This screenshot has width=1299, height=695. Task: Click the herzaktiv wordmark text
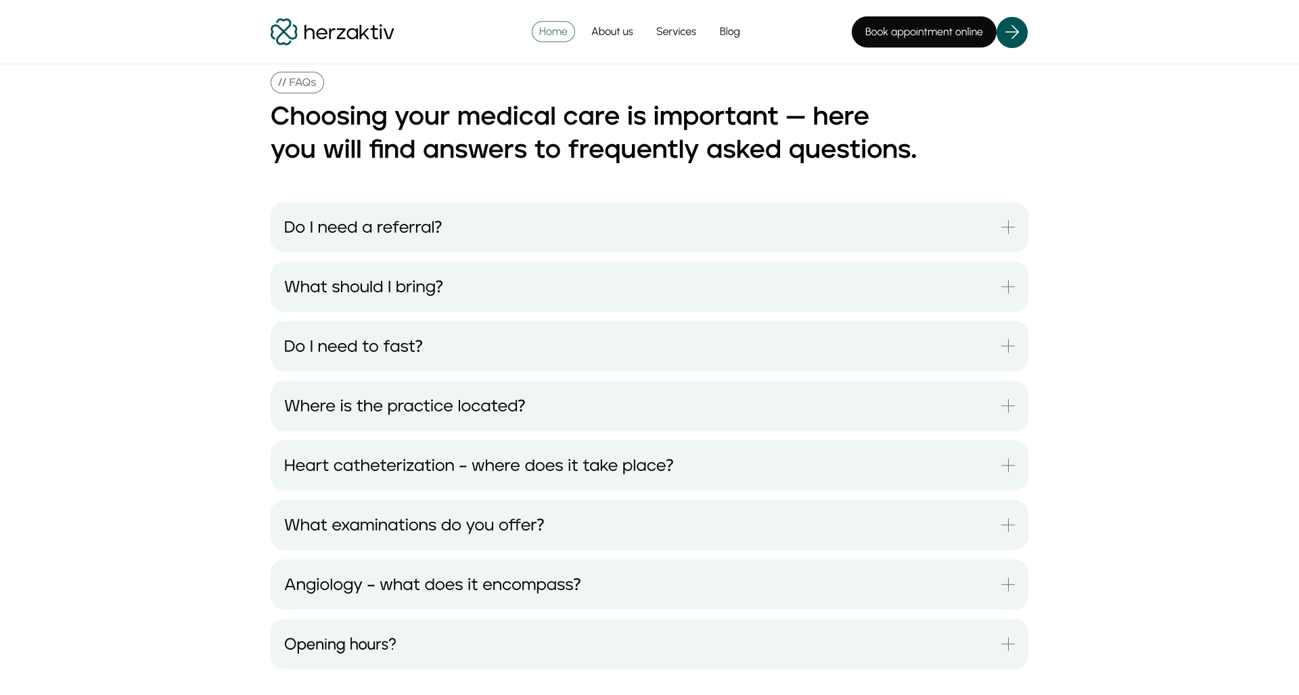click(x=348, y=32)
